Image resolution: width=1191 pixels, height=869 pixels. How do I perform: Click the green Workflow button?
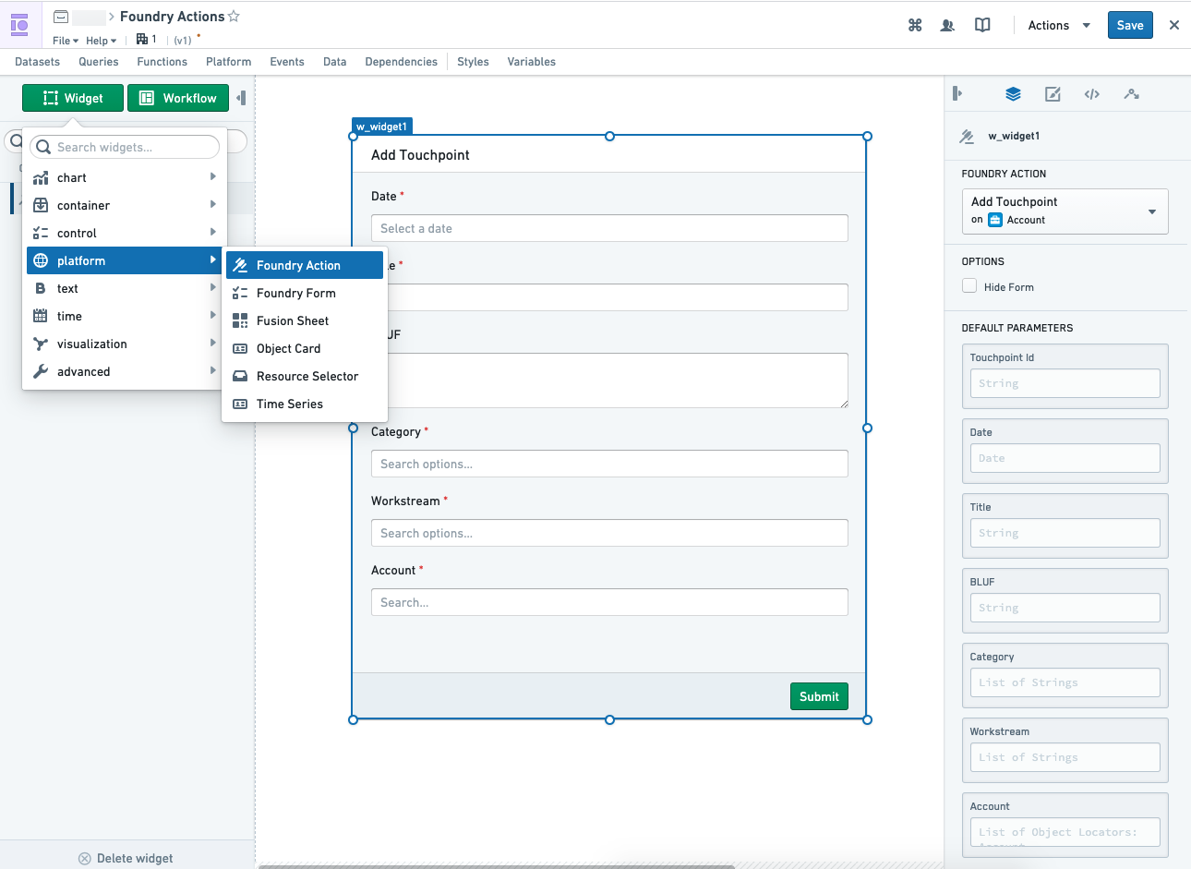coord(178,98)
